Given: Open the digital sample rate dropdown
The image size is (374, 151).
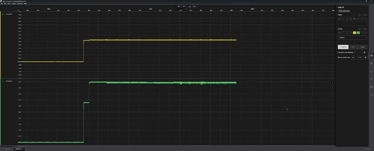Looking at the screenshot, I should (353, 23).
